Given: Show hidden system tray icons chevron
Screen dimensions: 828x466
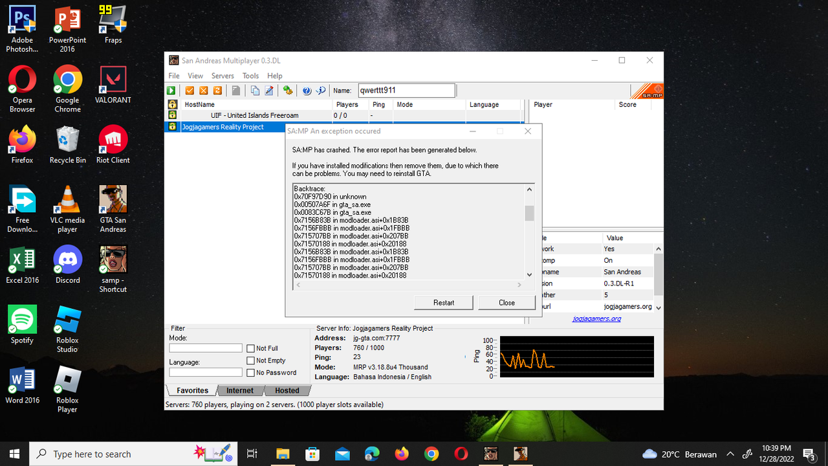Looking at the screenshot, I should click(730, 454).
